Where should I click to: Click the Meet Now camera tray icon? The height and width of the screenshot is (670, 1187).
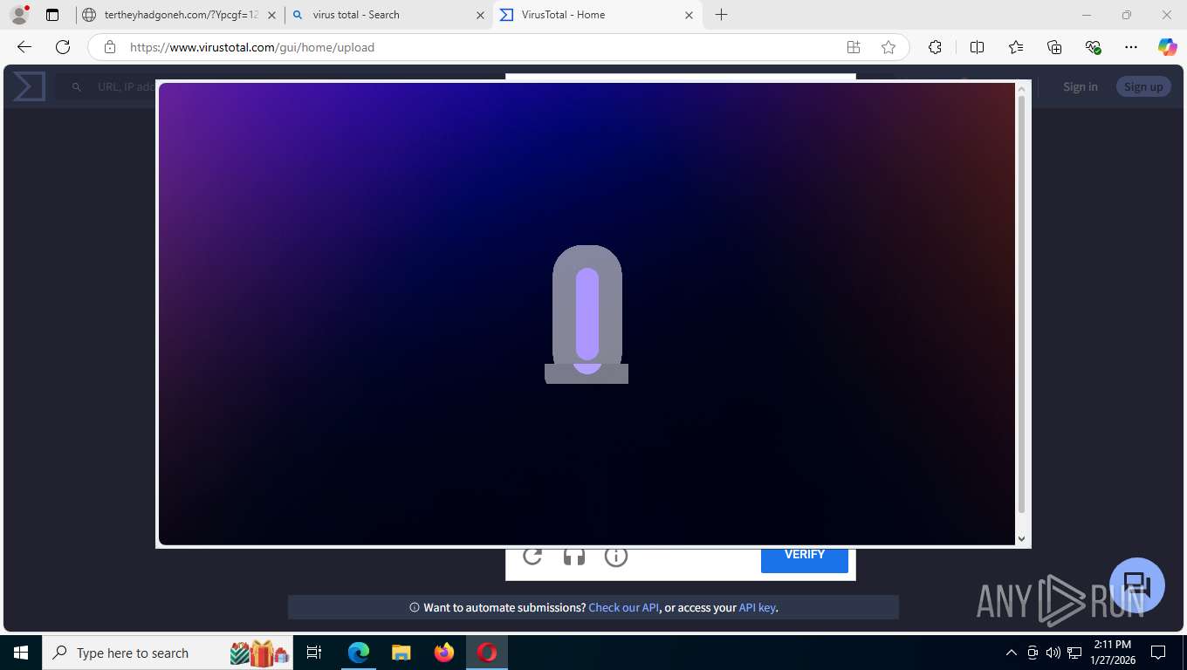tap(1033, 653)
